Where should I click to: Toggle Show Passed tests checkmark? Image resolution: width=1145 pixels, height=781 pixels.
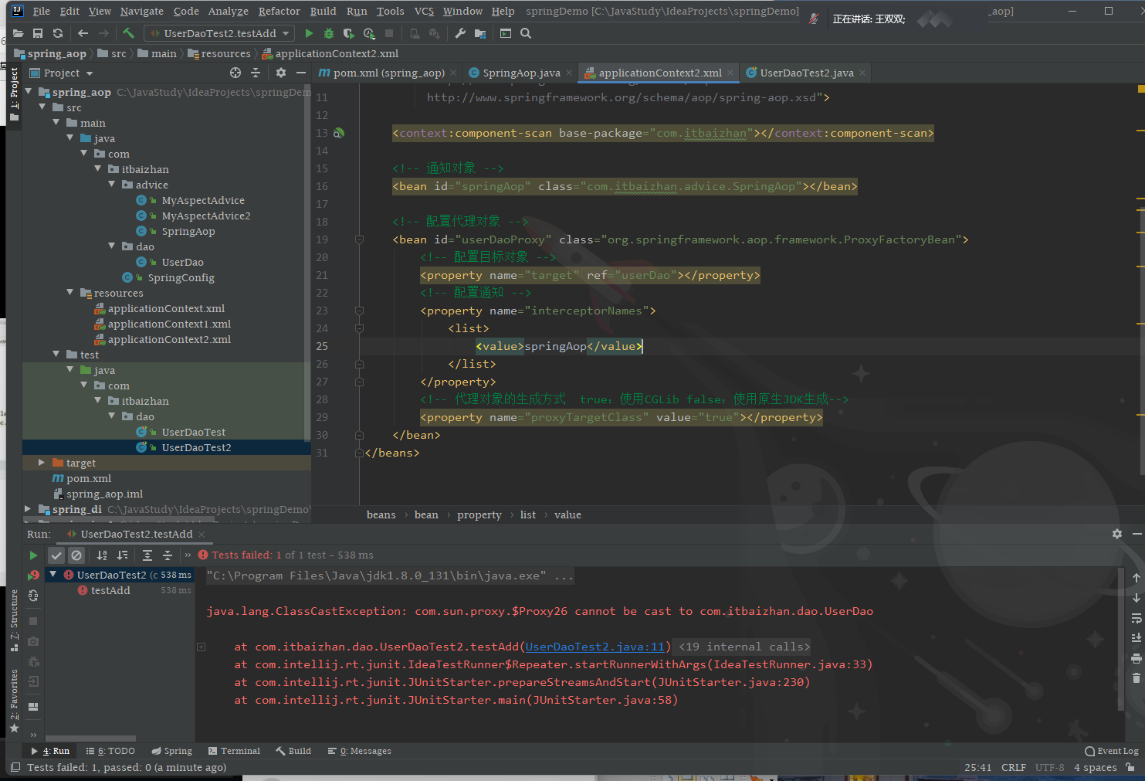click(56, 555)
